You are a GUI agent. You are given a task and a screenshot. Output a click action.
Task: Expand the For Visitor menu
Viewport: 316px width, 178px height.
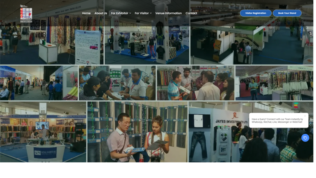coord(143,13)
